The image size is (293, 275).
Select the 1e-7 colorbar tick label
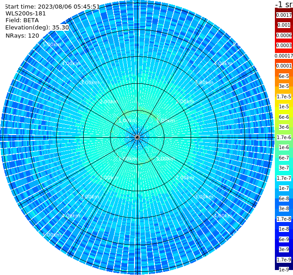point(284,188)
